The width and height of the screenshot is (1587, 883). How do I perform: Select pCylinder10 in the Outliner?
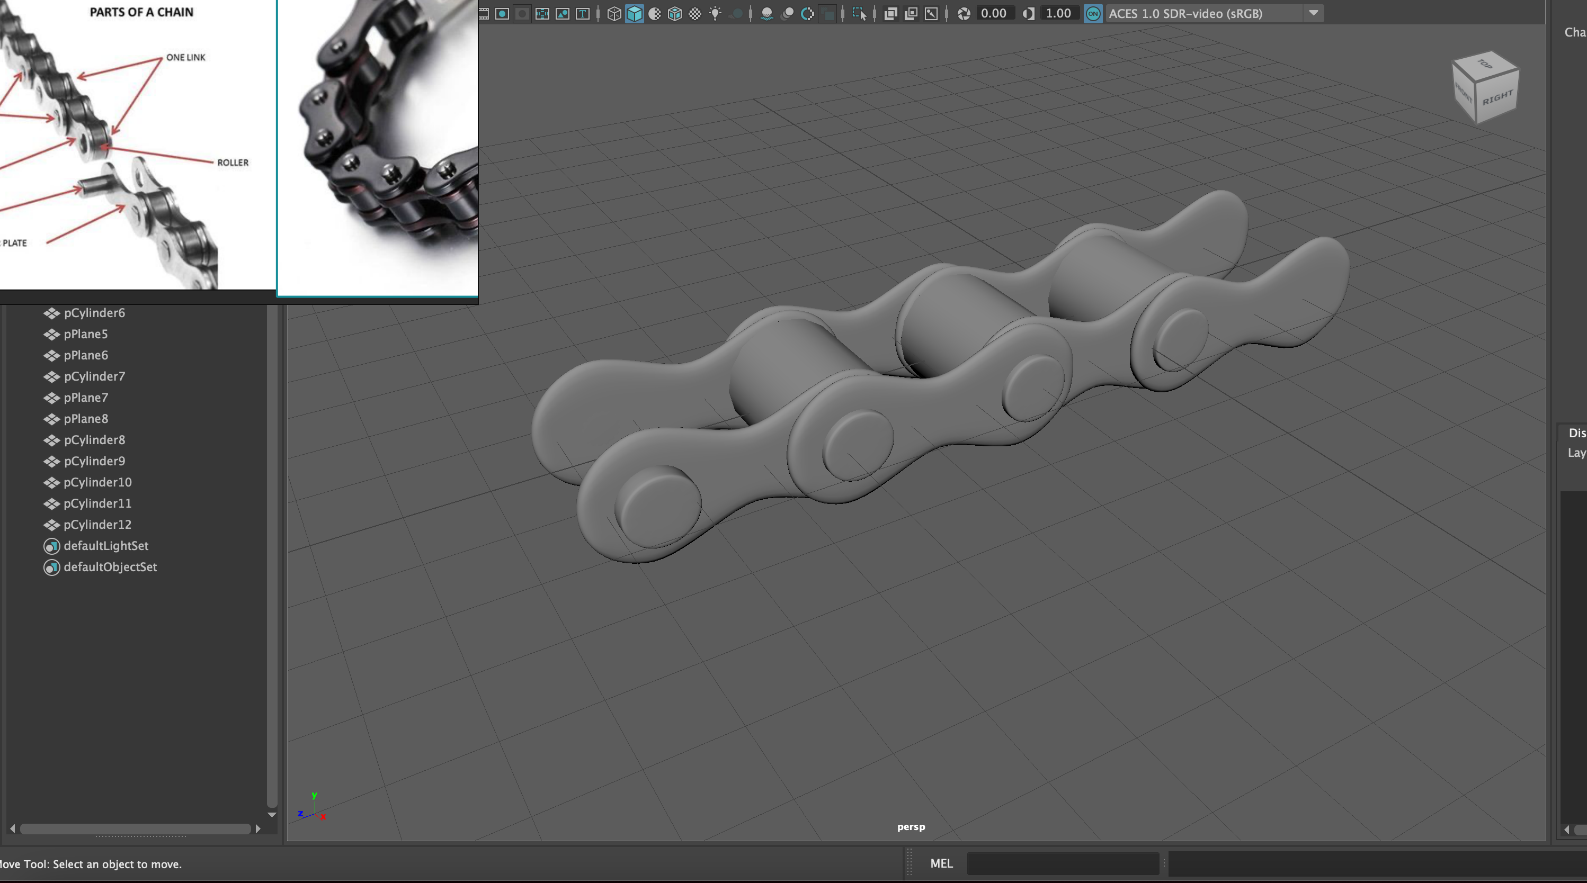coord(97,482)
